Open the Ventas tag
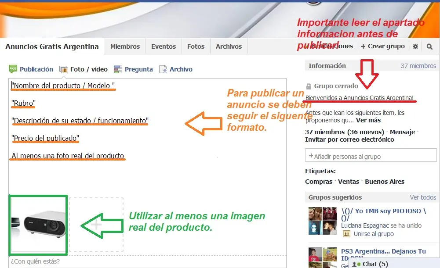The image size is (440, 268). coord(349,182)
